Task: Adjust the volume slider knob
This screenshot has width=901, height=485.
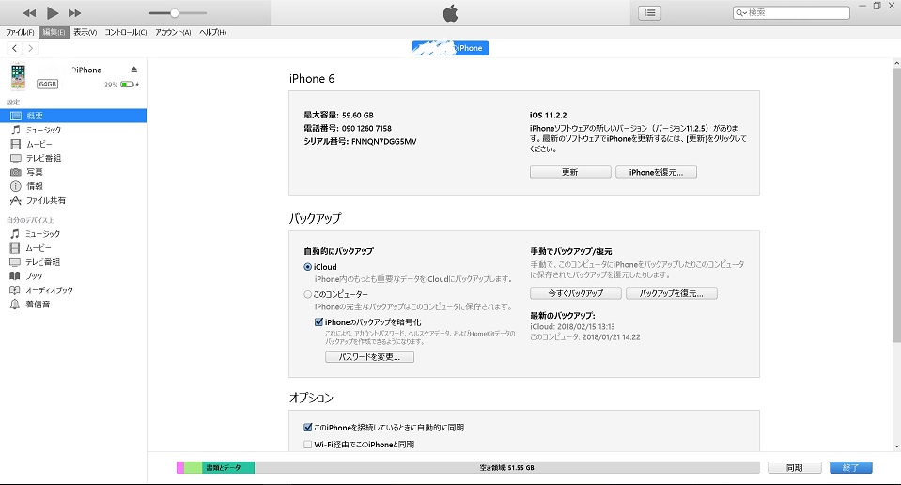Action: click(174, 12)
